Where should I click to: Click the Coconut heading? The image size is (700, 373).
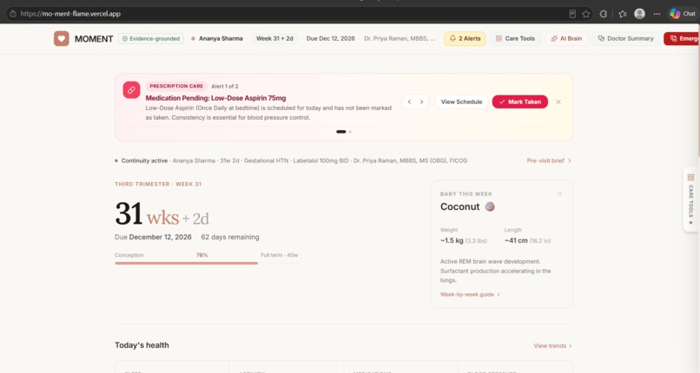(x=459, y=206)
